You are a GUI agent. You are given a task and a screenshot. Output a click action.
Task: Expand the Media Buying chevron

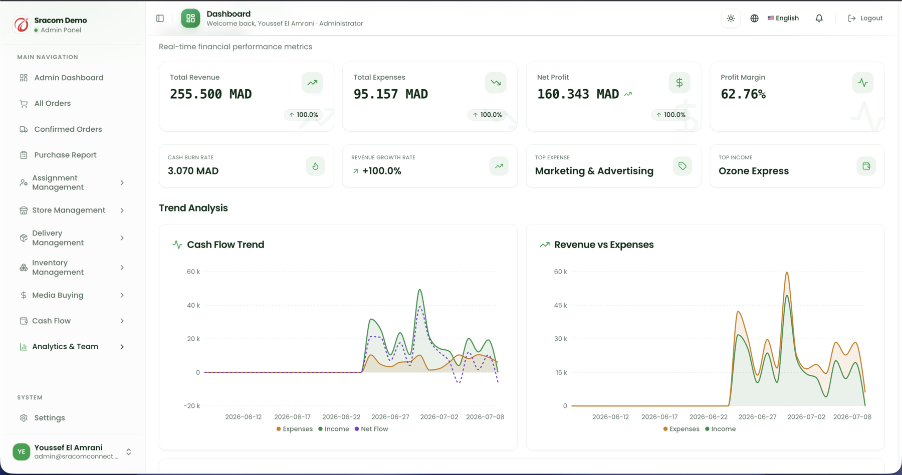tap(122, 295)
